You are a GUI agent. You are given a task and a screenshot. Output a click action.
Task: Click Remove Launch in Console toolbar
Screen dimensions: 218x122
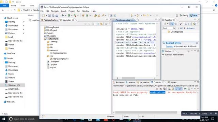[x=160, y=89]
